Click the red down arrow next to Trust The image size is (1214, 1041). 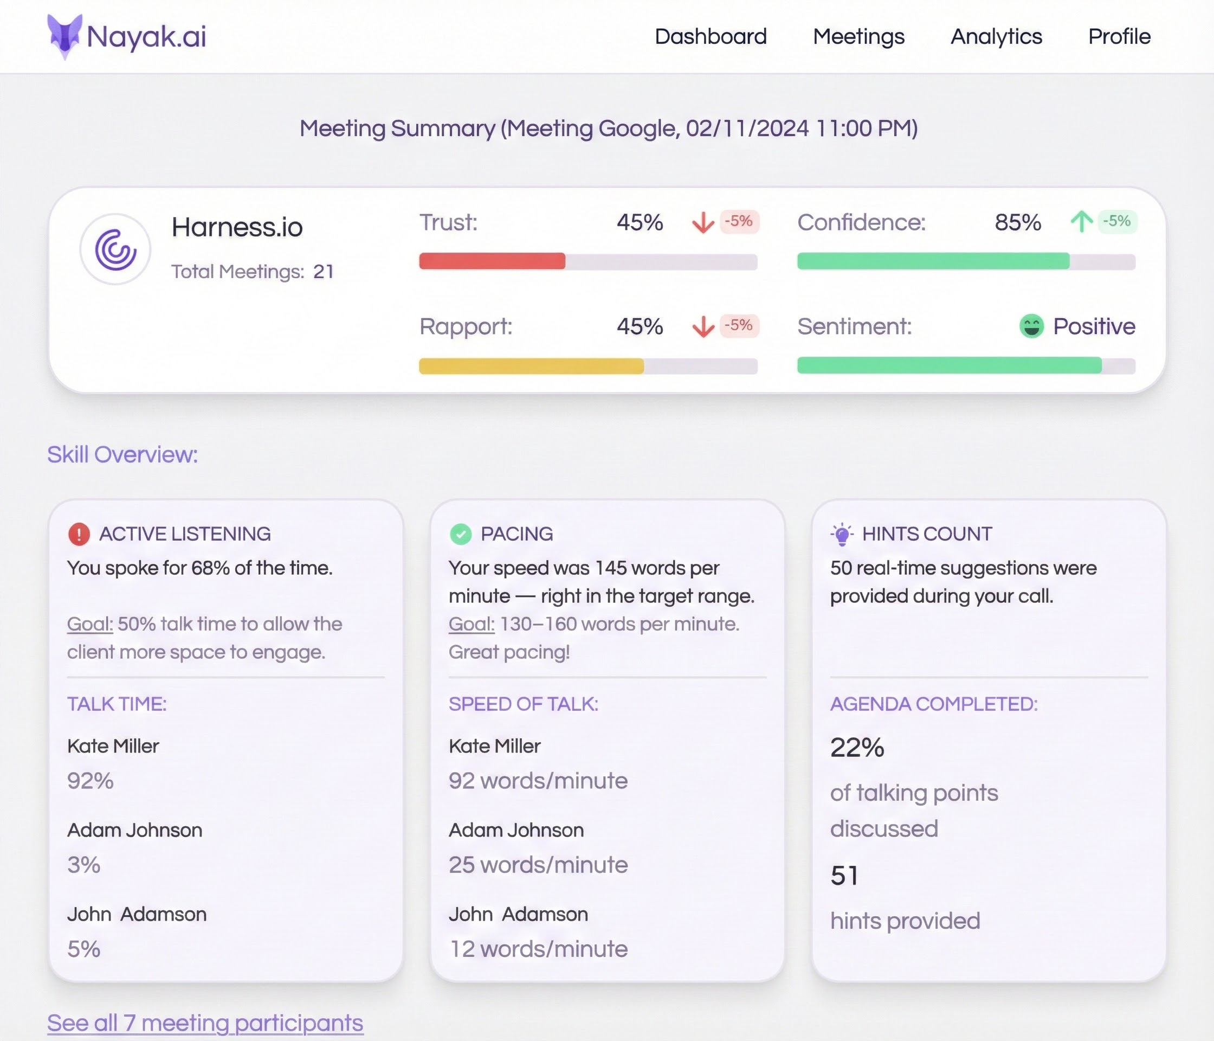[702, 222]
